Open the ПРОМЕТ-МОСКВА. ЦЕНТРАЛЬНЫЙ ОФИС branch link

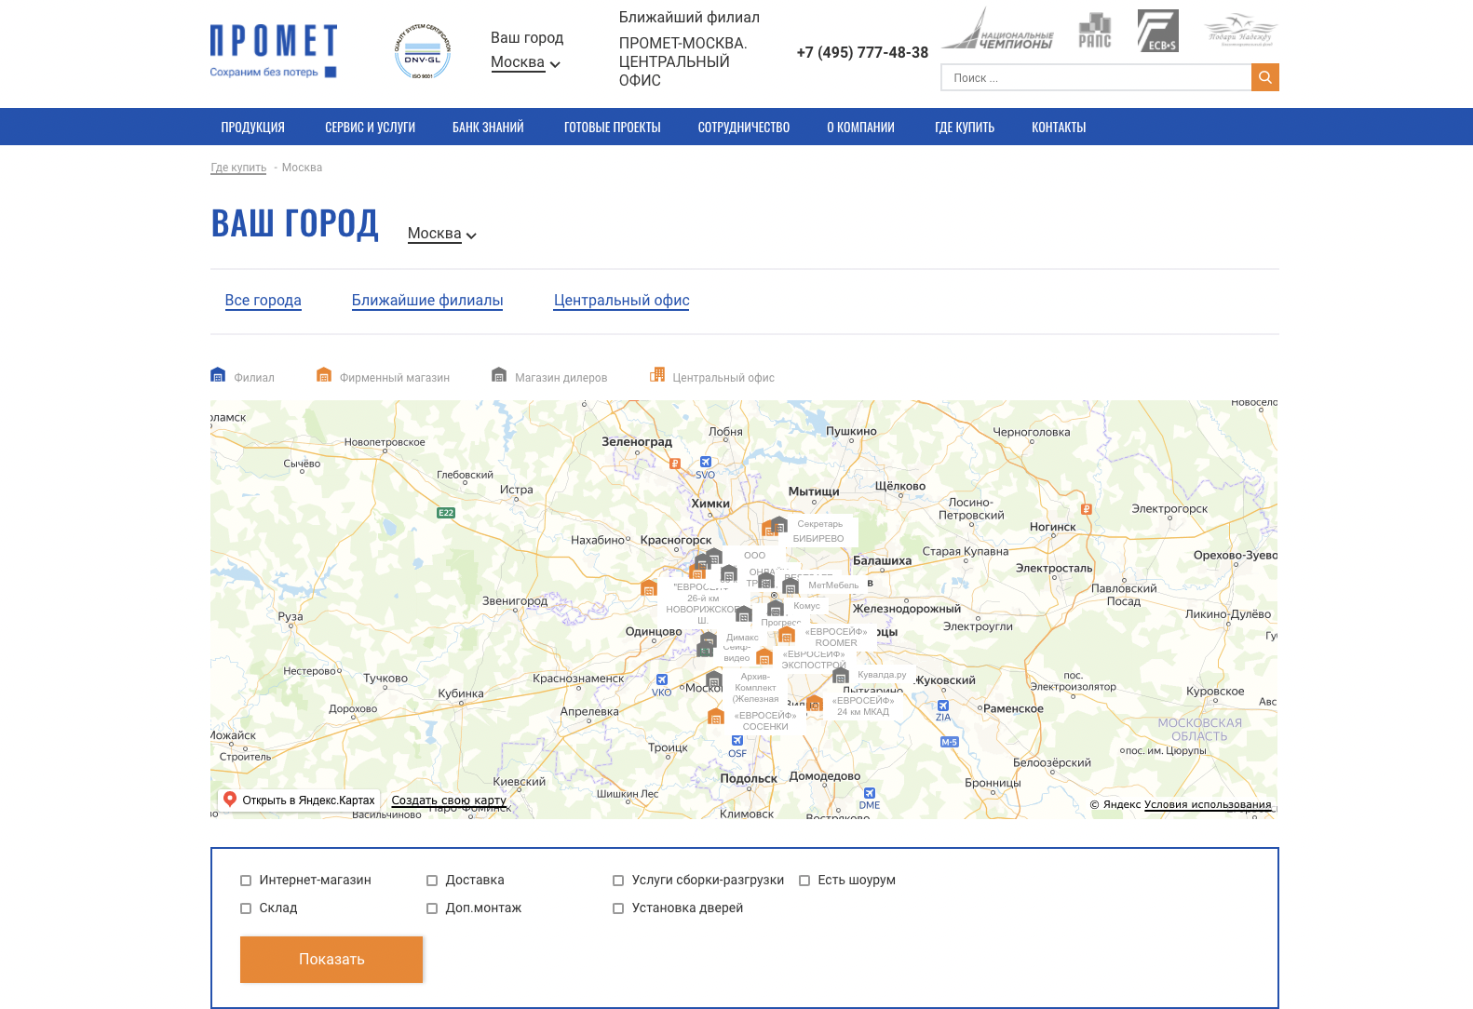[682, 61]
